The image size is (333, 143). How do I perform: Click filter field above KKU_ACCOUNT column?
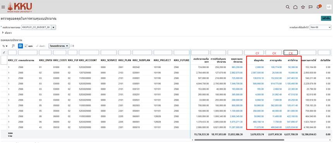tap(89, 53)
